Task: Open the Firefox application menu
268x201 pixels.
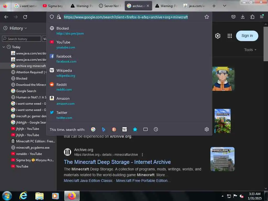Action: (x=262, y=16)
